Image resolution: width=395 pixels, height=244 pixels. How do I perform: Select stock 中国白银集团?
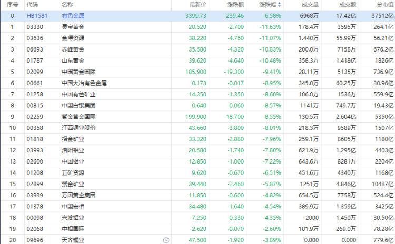78,105
